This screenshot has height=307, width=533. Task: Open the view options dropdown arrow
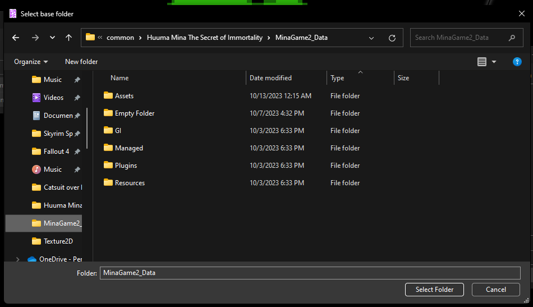pyautogui.click(x=494, y=62)
